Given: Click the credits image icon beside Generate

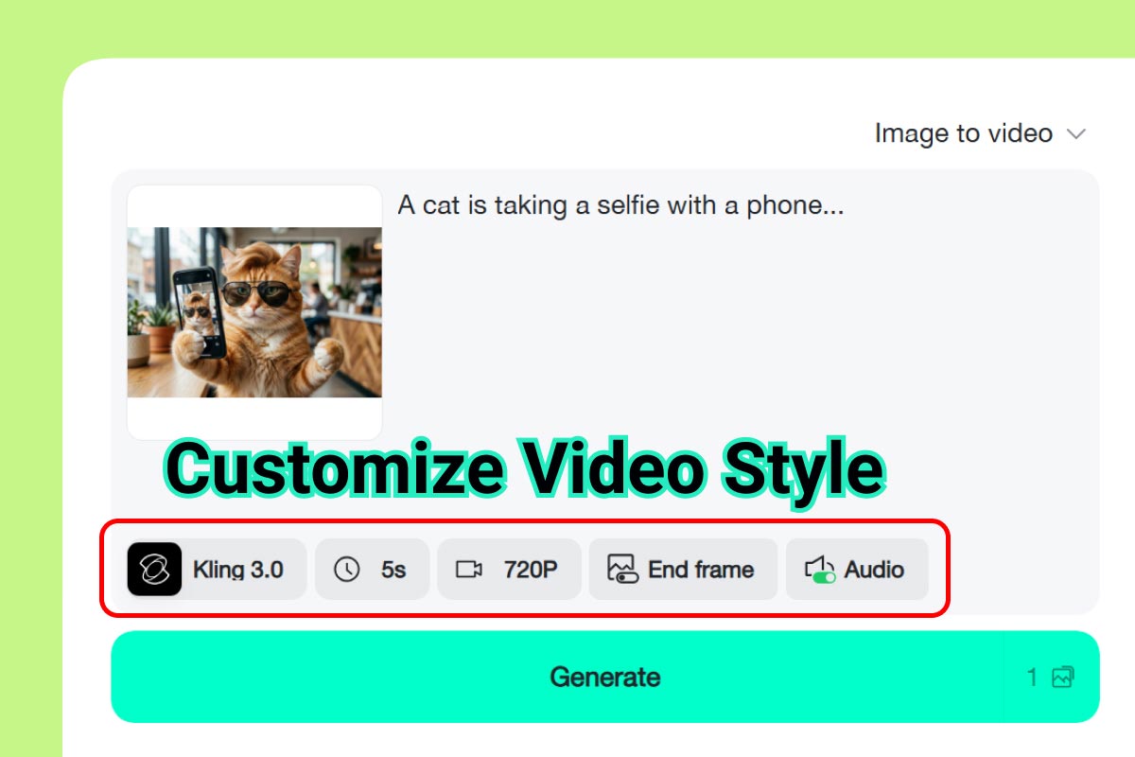Looking at the screenshot, I should tap(1063, 678).
